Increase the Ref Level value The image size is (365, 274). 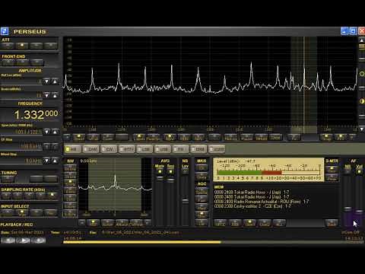pos(55,81)
